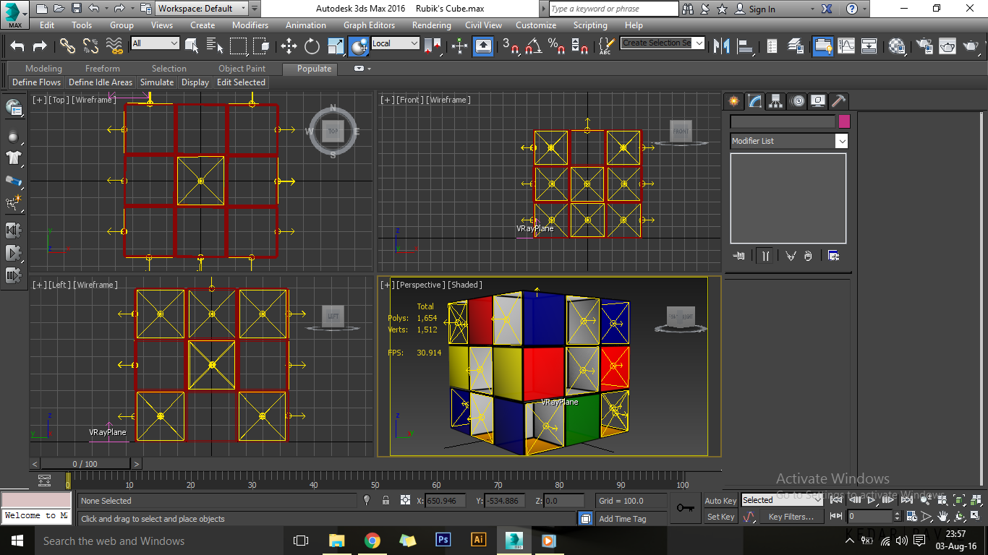Open Select by Name list icon

click(215, 46)
